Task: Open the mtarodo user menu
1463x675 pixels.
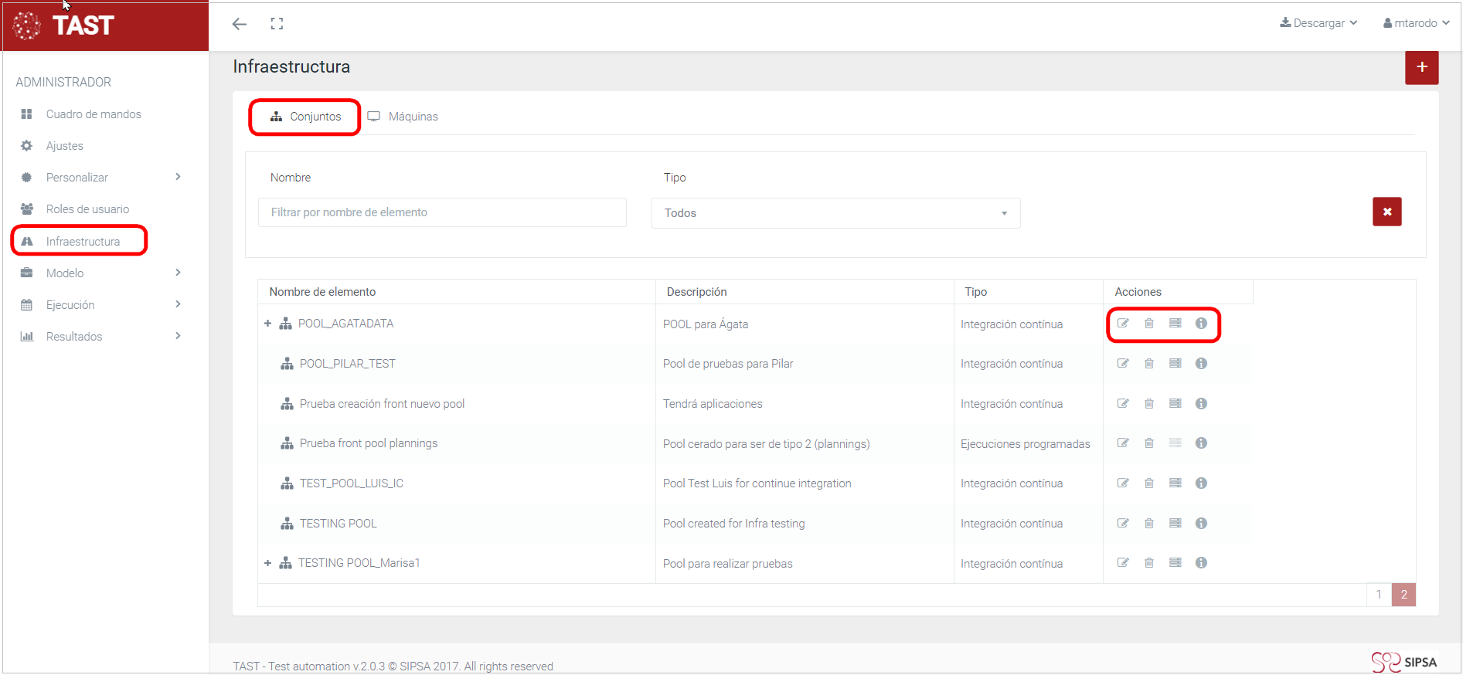Action: point(1416,23)
